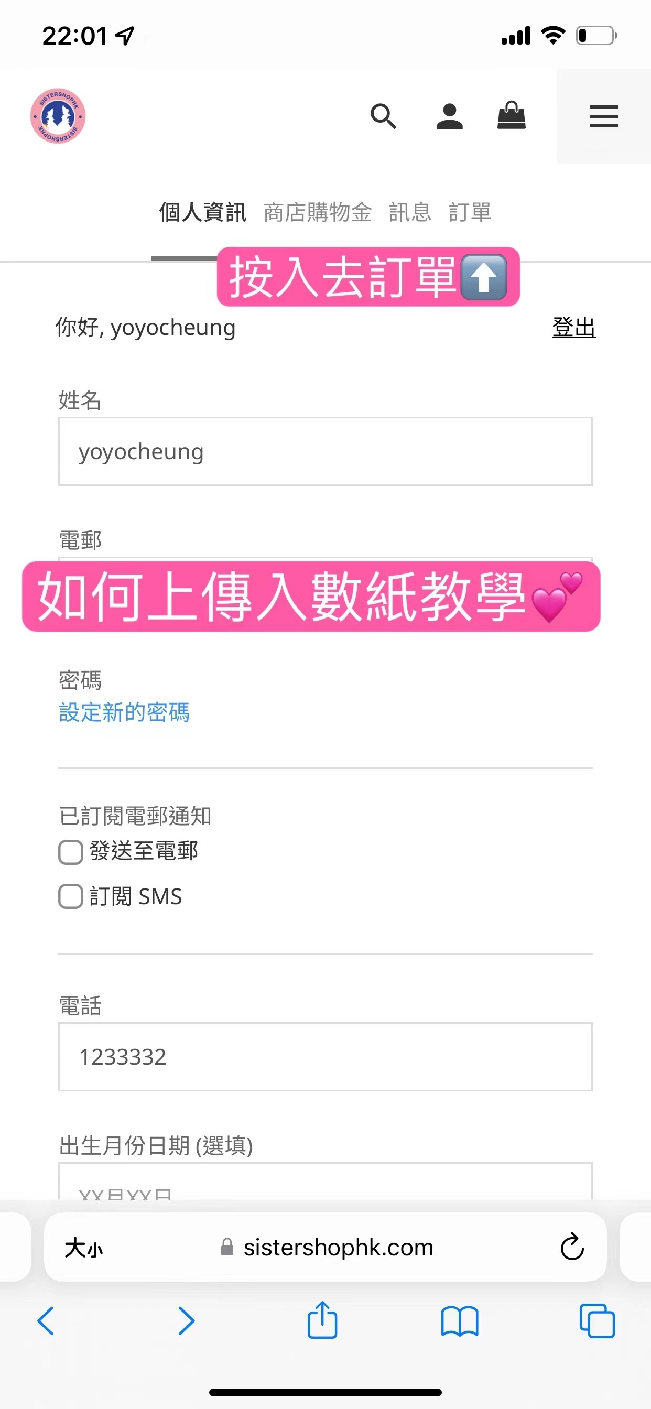This screenshot has width=651, height=1409.
Task: Click the 登出 link
Action: tap(573, 327)
